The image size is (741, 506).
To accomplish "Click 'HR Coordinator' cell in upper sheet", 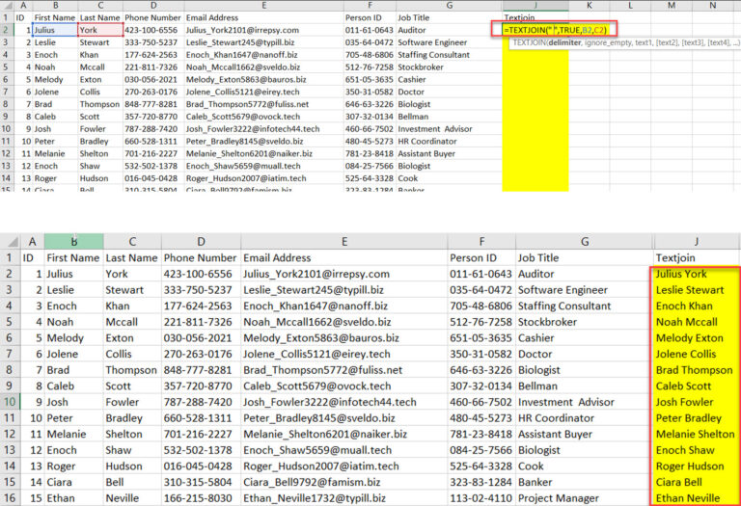I will pos(449,141).
